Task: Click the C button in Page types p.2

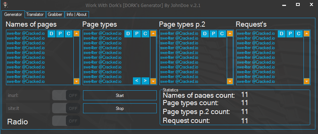Action: [x=222, y=34]
